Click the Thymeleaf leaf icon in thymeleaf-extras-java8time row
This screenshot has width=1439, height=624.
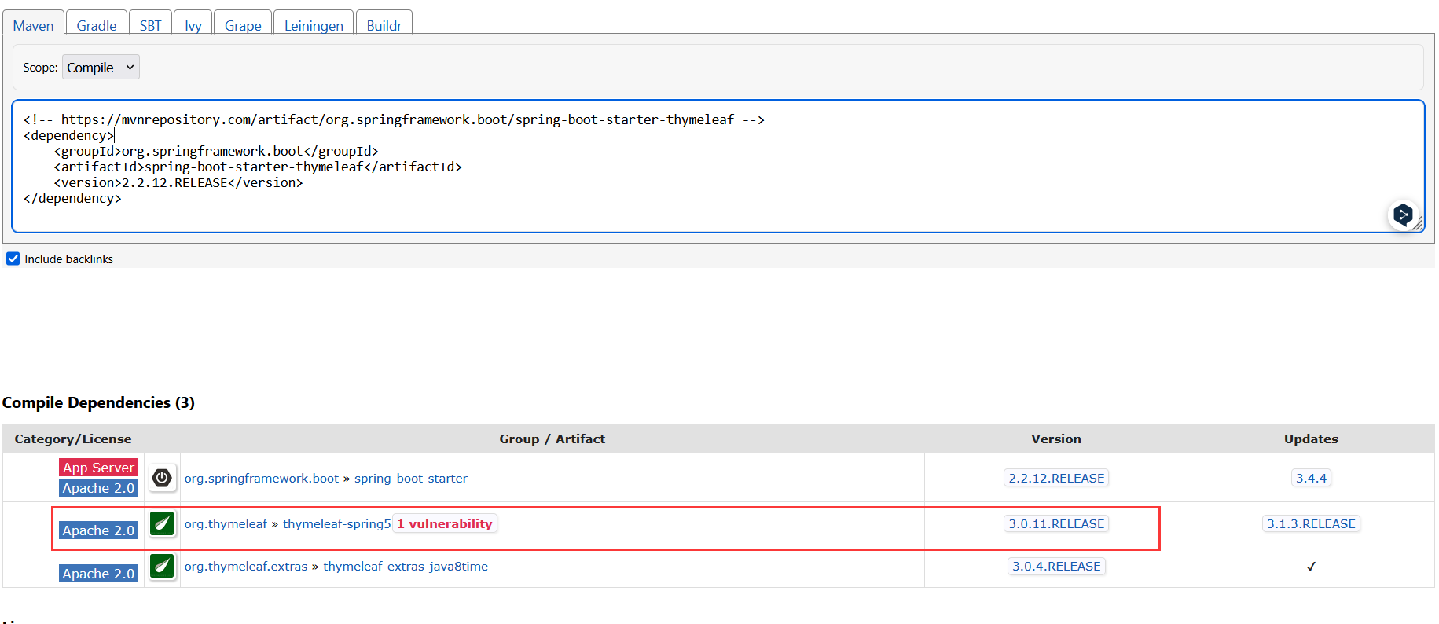point(162,566)
